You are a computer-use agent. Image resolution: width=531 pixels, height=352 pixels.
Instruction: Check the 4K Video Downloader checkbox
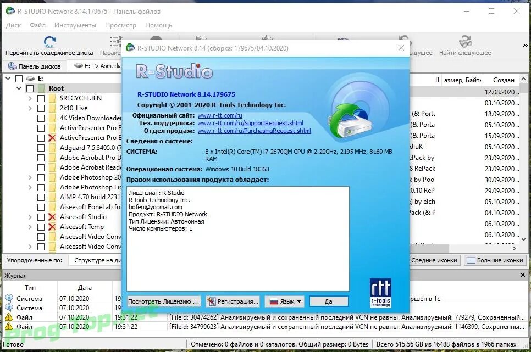[41, 118]
